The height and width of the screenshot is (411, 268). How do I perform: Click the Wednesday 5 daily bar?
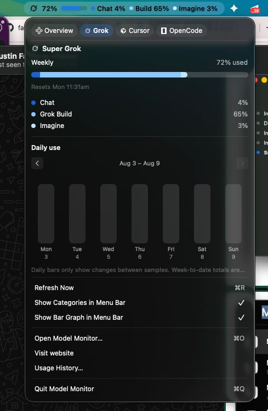109,214
